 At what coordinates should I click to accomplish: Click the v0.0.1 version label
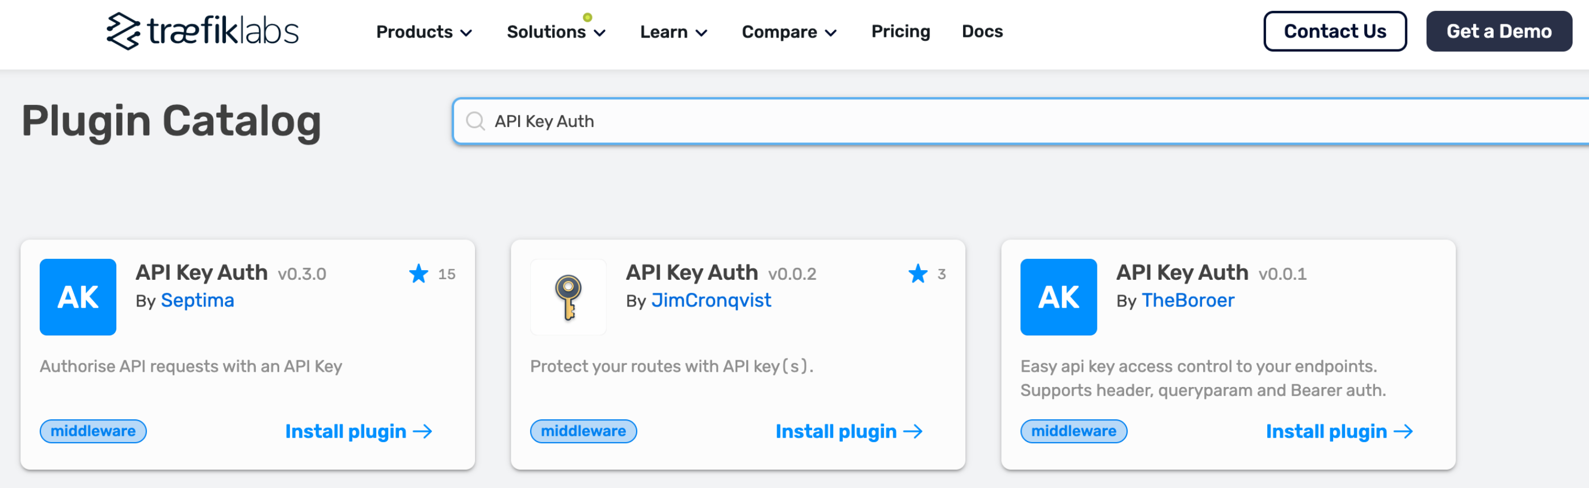click(x=1283, y=274)
